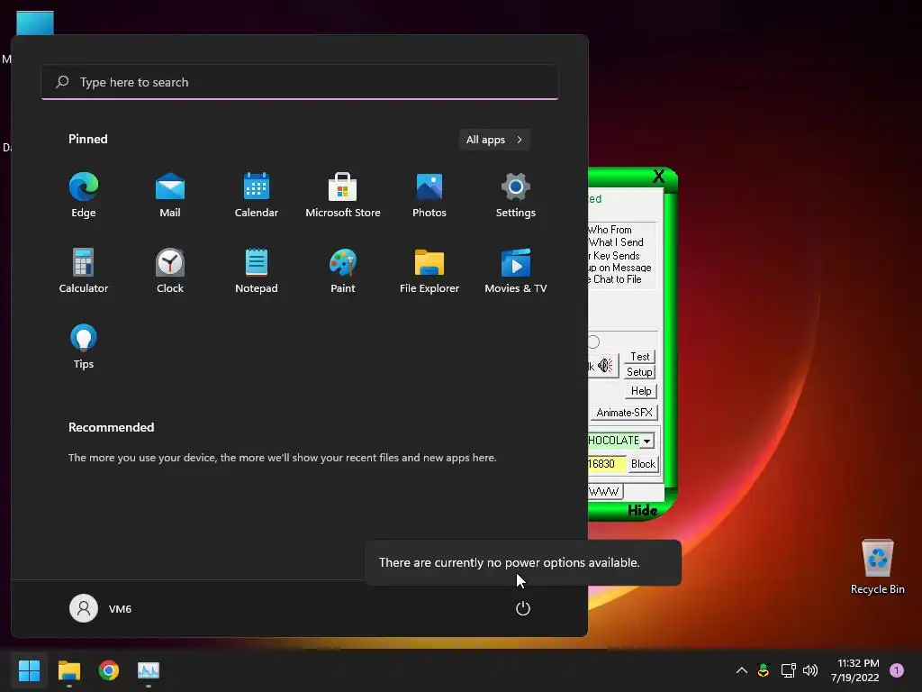This screenshot has width=922, height=692.
Task: Open the clock showing 11:32 PM
Action: [x=855, y=670]
